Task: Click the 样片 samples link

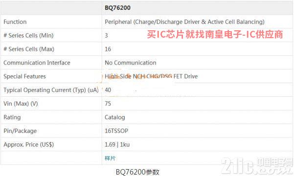Action: (x=110, y=158)
